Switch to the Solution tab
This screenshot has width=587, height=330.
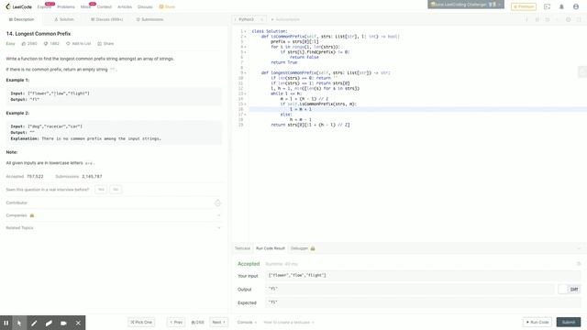point(64,19)
